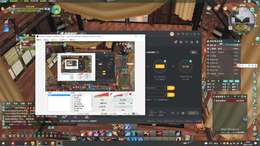This screenshot has width=260, height=146.
Task: Click the speaker icon at streaming app bottom bar
Action: [161, 112]
